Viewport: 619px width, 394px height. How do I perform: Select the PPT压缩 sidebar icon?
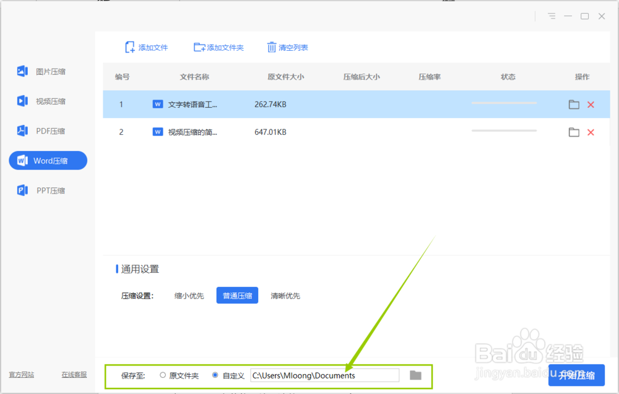click(x=48, y=190)
